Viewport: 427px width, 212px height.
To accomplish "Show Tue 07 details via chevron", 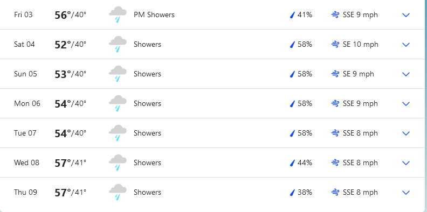I will tap(406, 133).
